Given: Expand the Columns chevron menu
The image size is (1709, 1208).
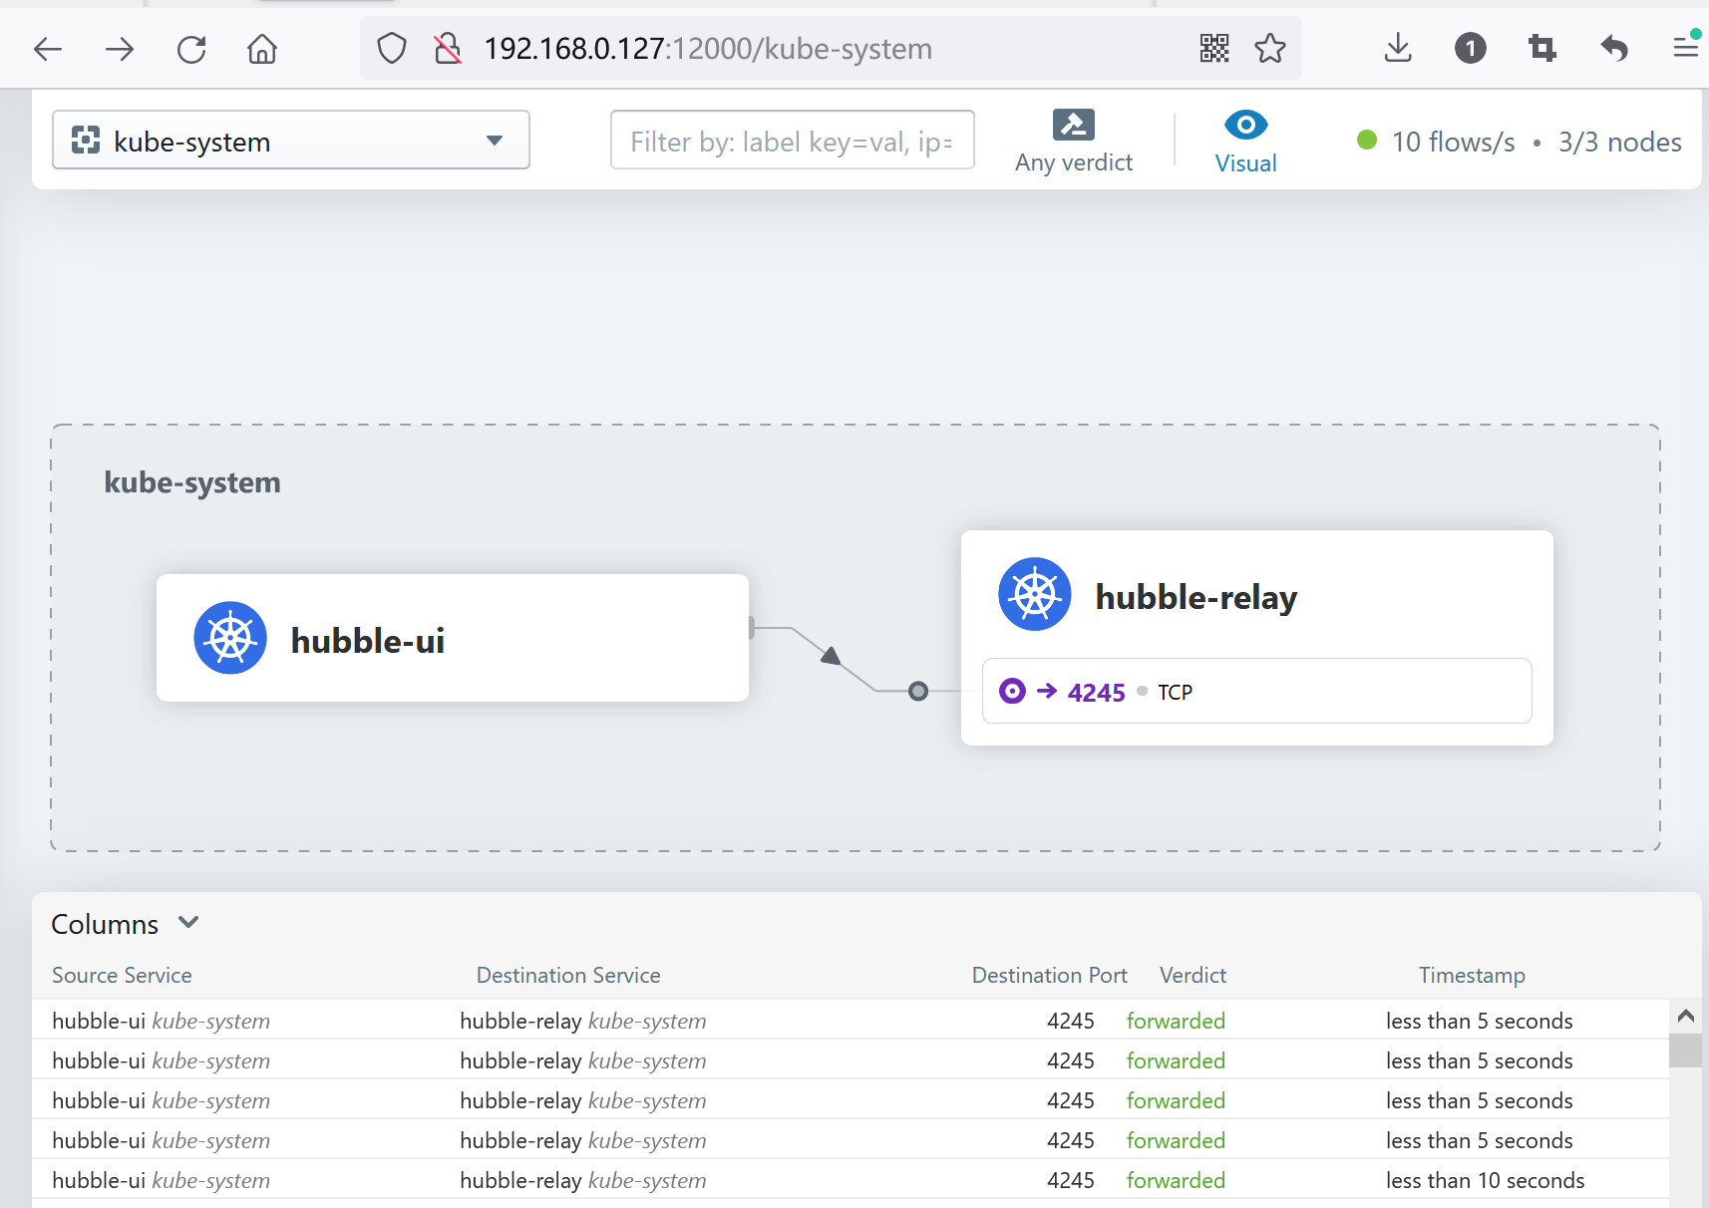Looking at the screenshot, I should coord(188,923).
